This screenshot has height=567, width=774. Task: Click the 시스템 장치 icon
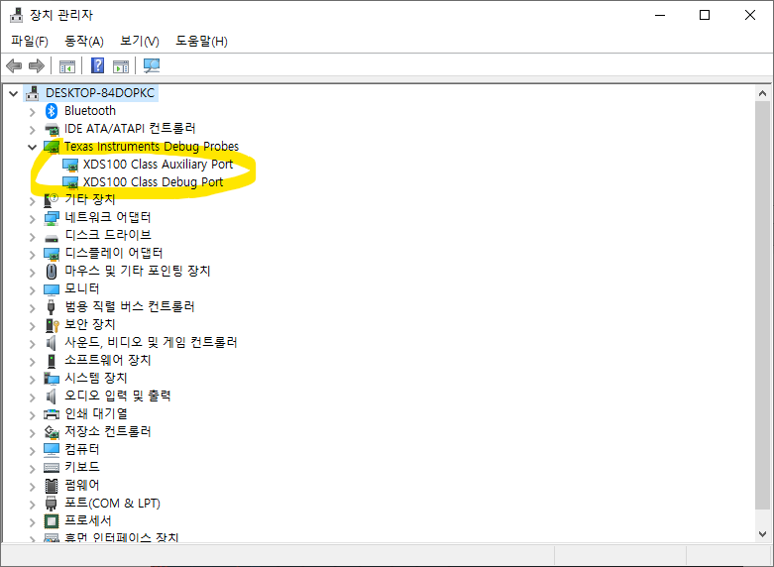pos(52,379)
